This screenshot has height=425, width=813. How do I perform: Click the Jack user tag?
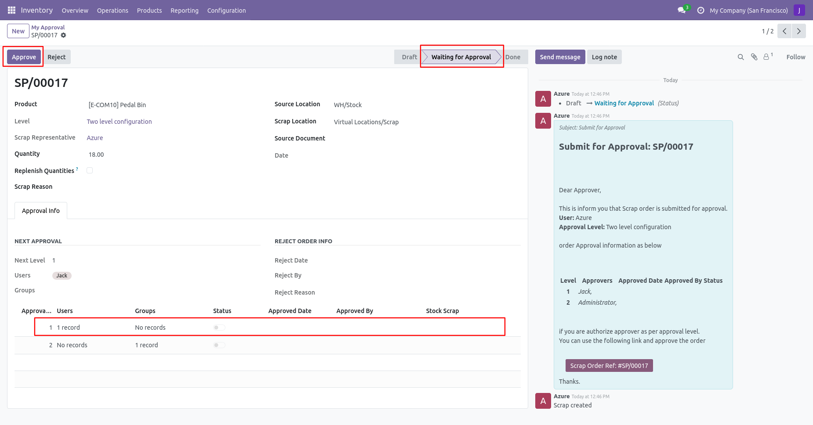pos(62,276)
